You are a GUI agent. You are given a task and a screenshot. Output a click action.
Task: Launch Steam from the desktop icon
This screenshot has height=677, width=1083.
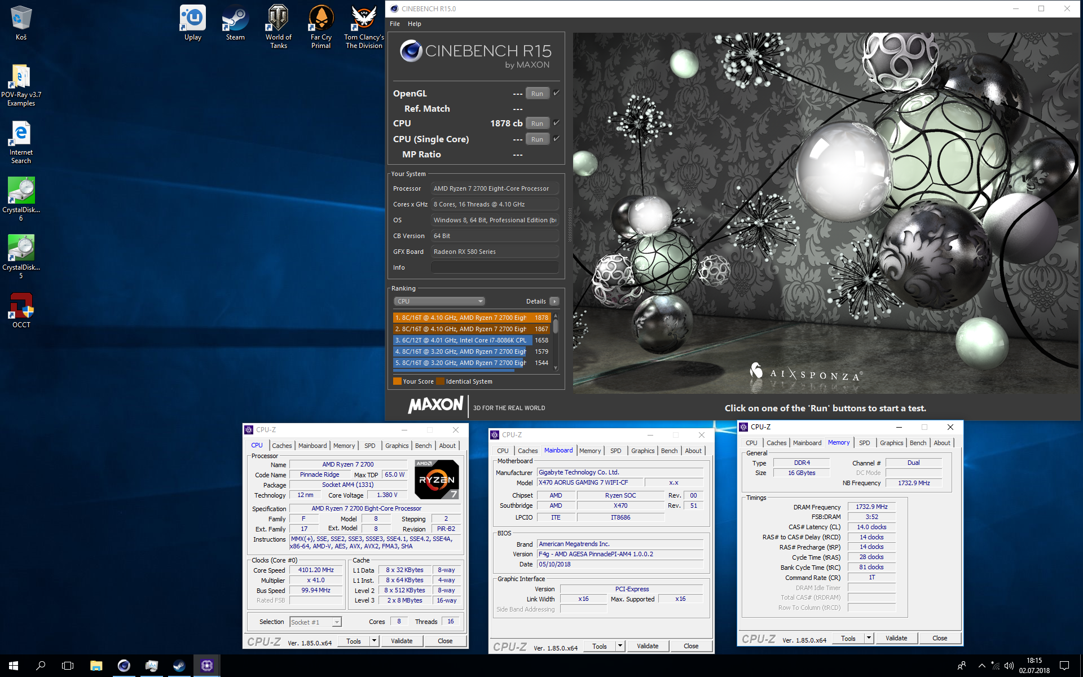[x=235, y=23]
